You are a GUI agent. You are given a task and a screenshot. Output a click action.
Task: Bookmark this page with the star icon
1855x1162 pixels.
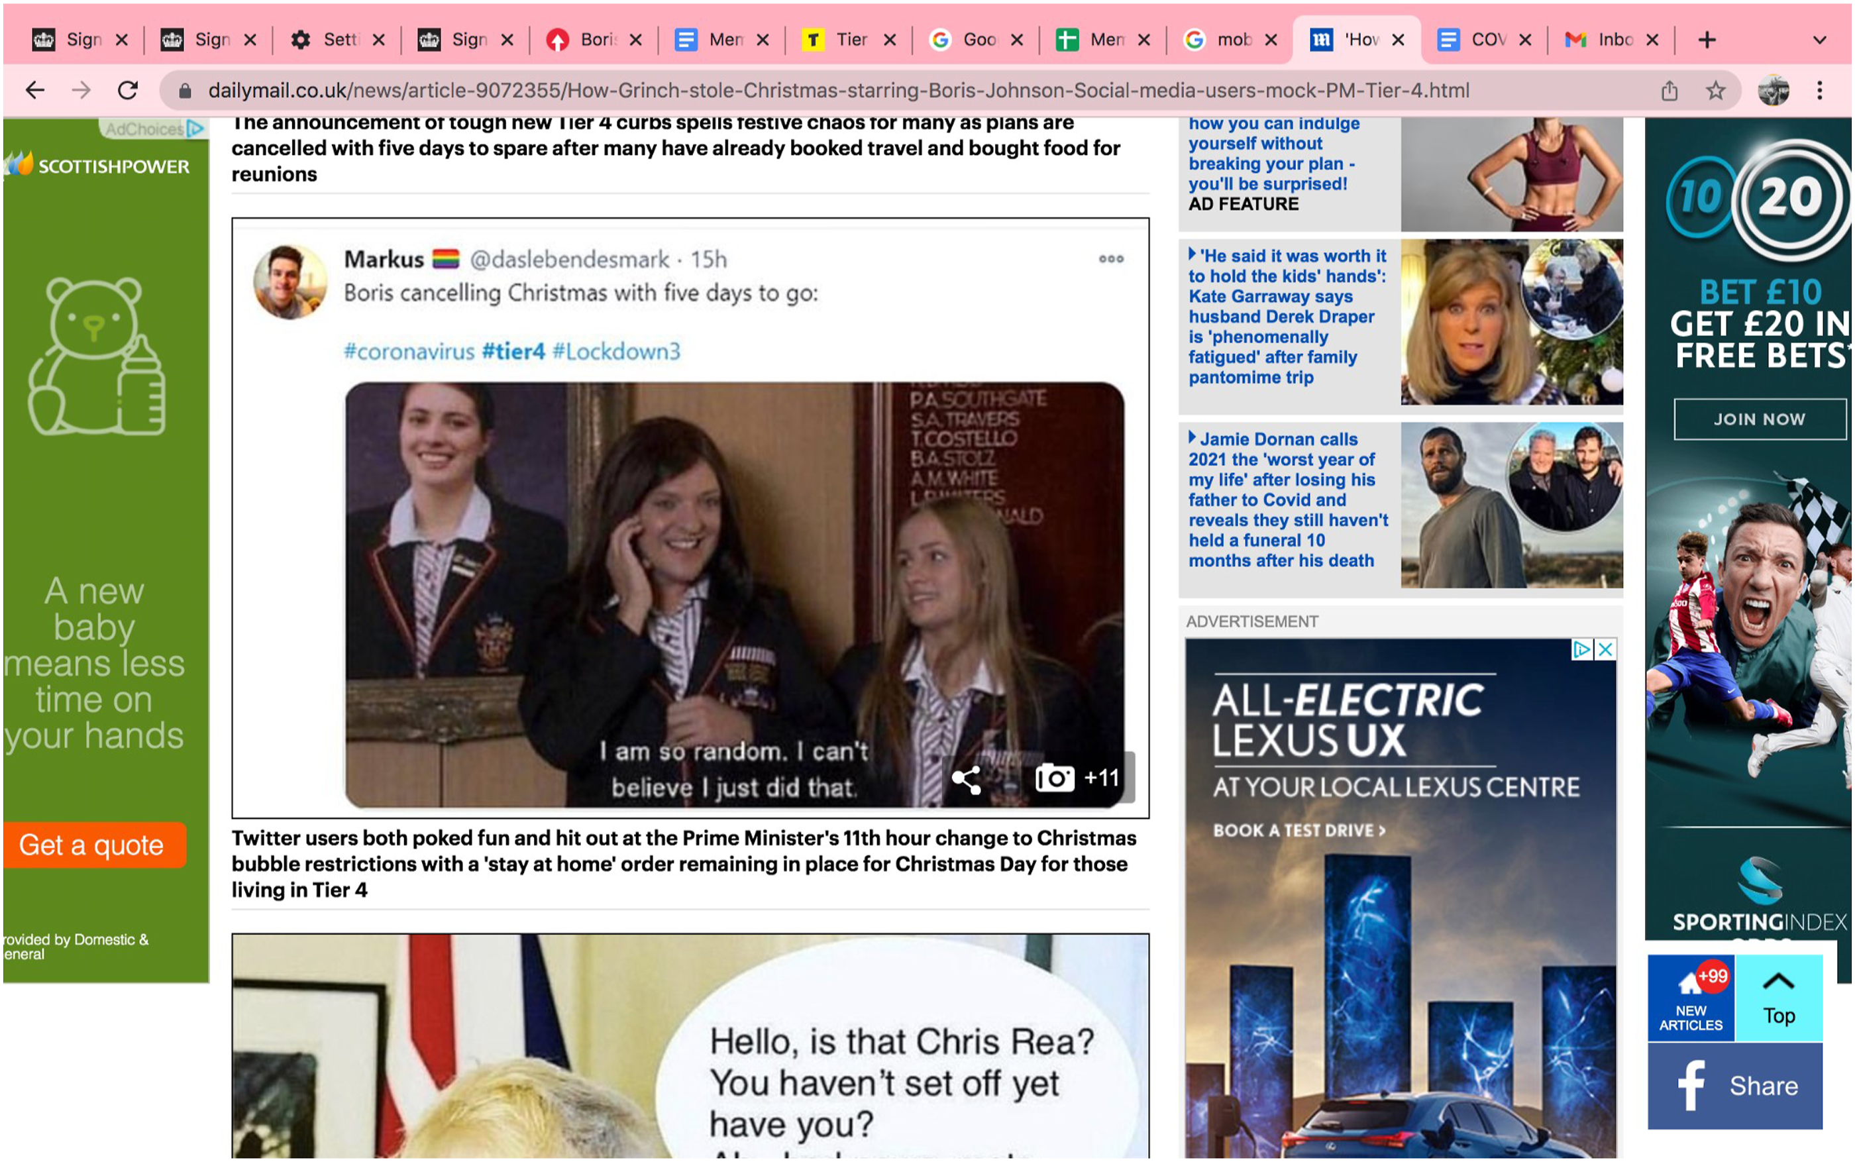pyautogui.click(x=1715, y=91)
